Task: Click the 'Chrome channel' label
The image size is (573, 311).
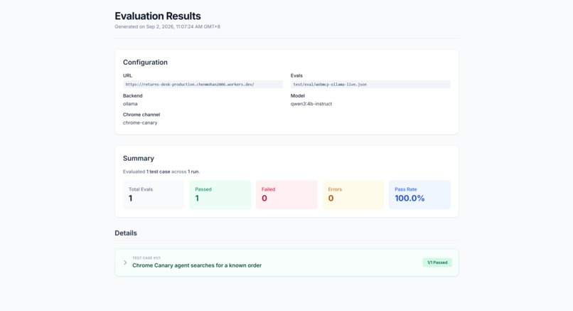Action: click(141, 115)
